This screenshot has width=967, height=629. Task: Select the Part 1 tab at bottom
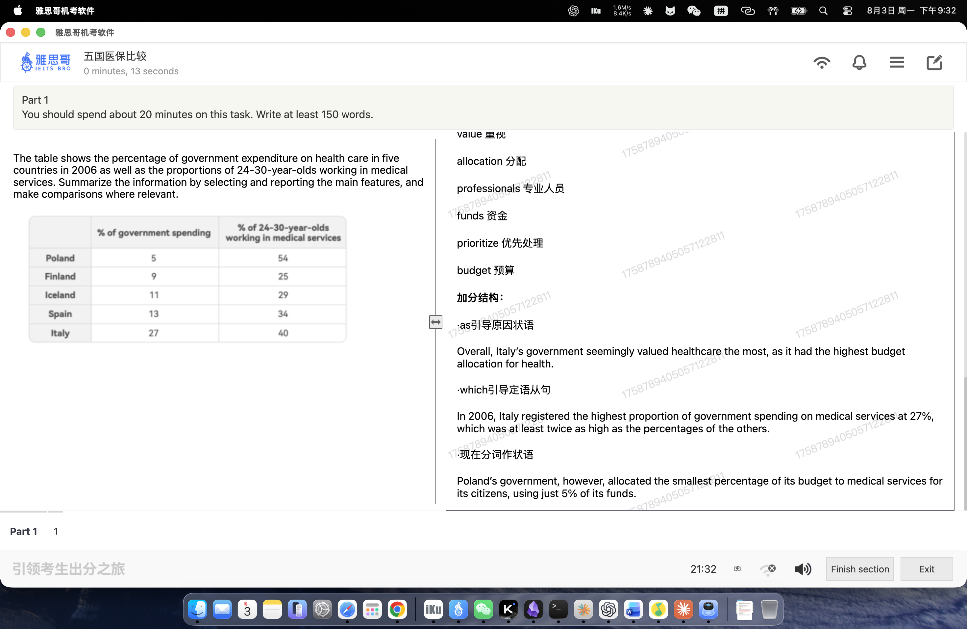(x=24, y=531)
